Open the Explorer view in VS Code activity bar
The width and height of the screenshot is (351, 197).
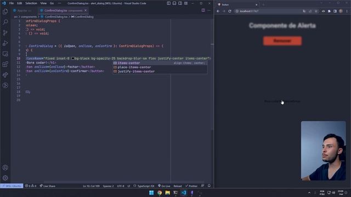click(x=5, y=11)
